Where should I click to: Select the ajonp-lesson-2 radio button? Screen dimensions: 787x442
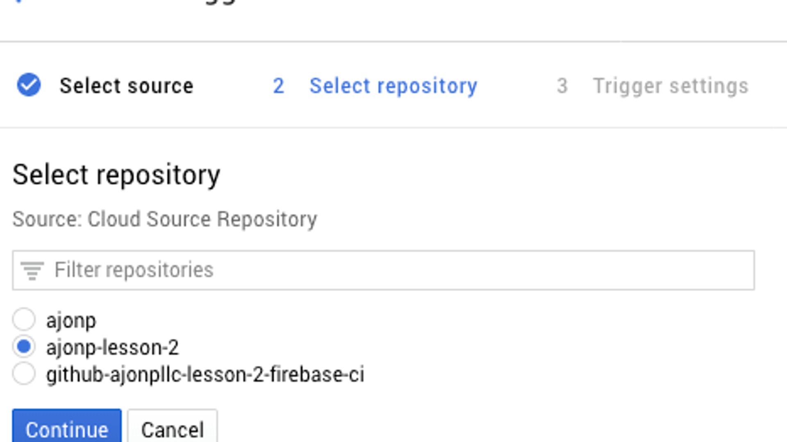click(x=24, y=347)
